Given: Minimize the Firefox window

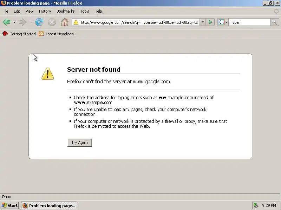Looking at the screenshot, I should point(265,3).
